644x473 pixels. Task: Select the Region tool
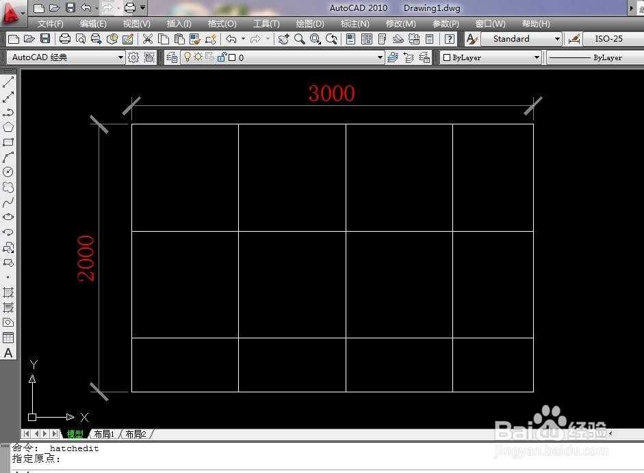pos(8,323)
